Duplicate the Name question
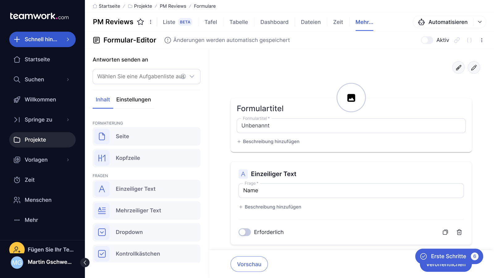This screenshot has height=278, width=494. pyautogui.click(x=445, y=232)
